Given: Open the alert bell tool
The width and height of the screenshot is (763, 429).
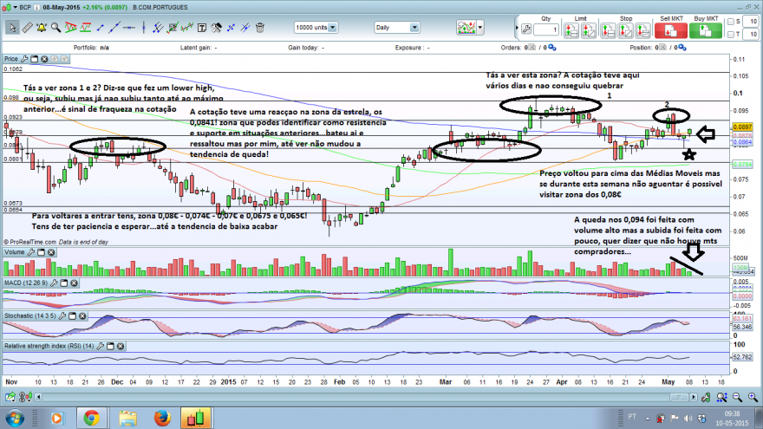Looking at the screenshot, I should click(x=42, y=28).
